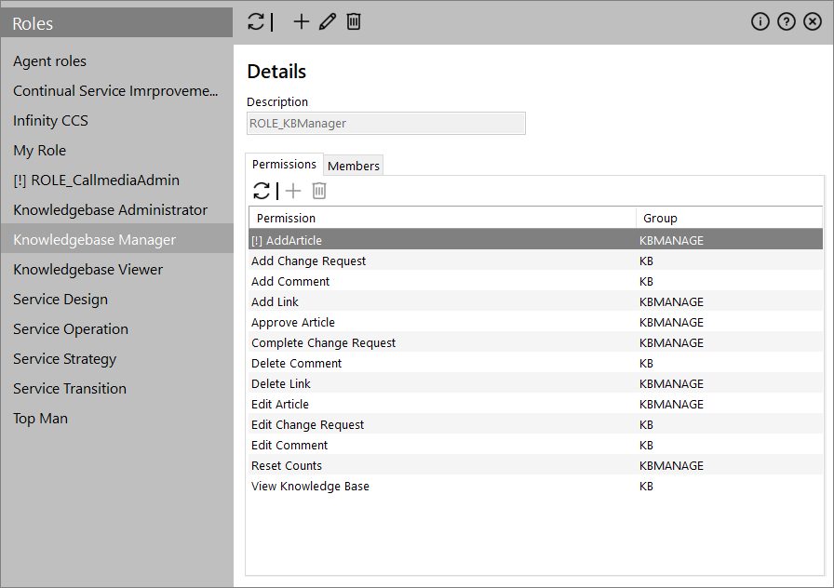
Task: Select the View Knowledge Base permission
Action: (535, 486)
